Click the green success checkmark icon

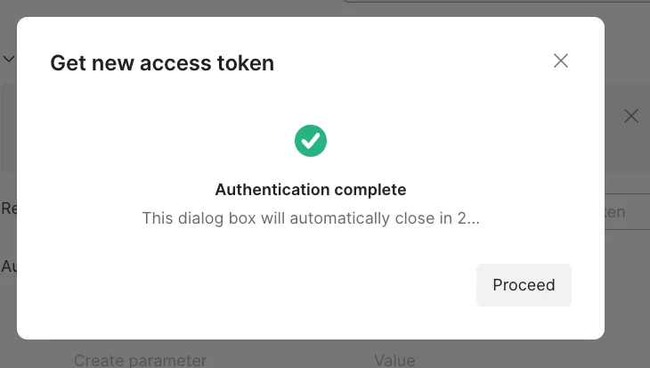311,140
